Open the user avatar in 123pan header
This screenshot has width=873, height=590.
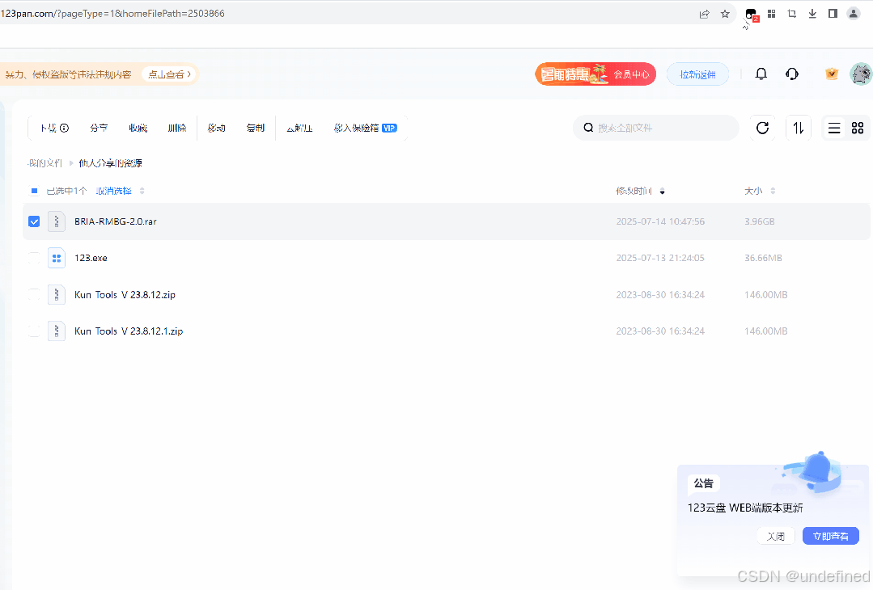[861, 74]
